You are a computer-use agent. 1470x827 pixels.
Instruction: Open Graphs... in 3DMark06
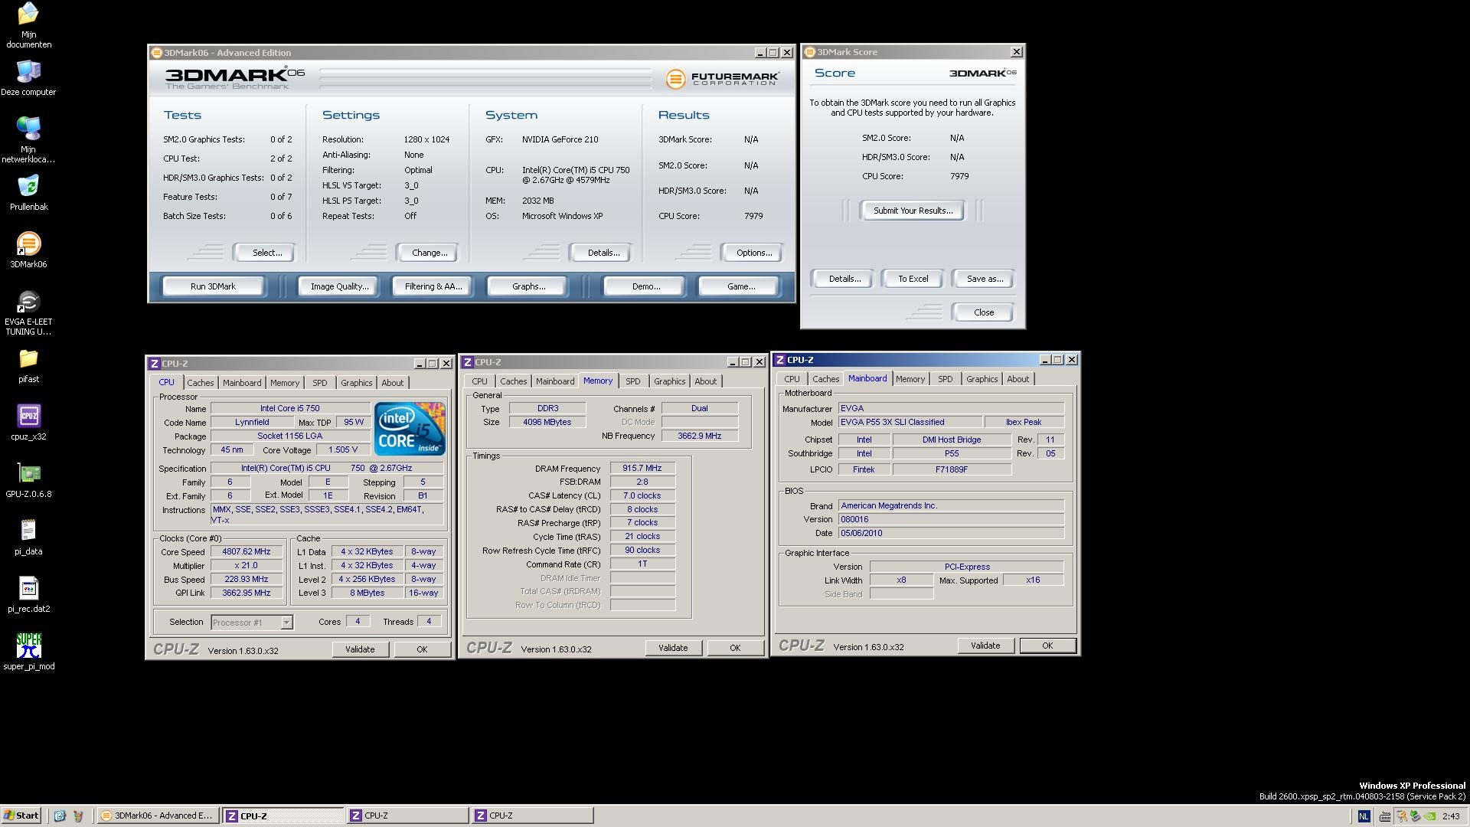click(x=528, y=286)
